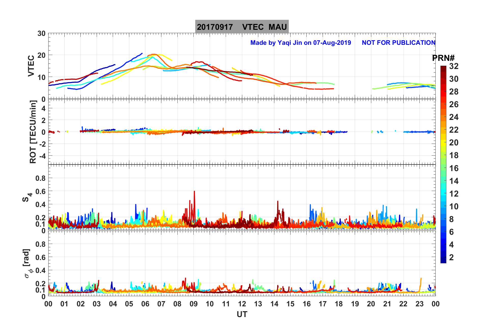Click the 'UT' x-axis label
Image resolution: width=484 pixels, height=329 pixels.
tap(242, 314)
